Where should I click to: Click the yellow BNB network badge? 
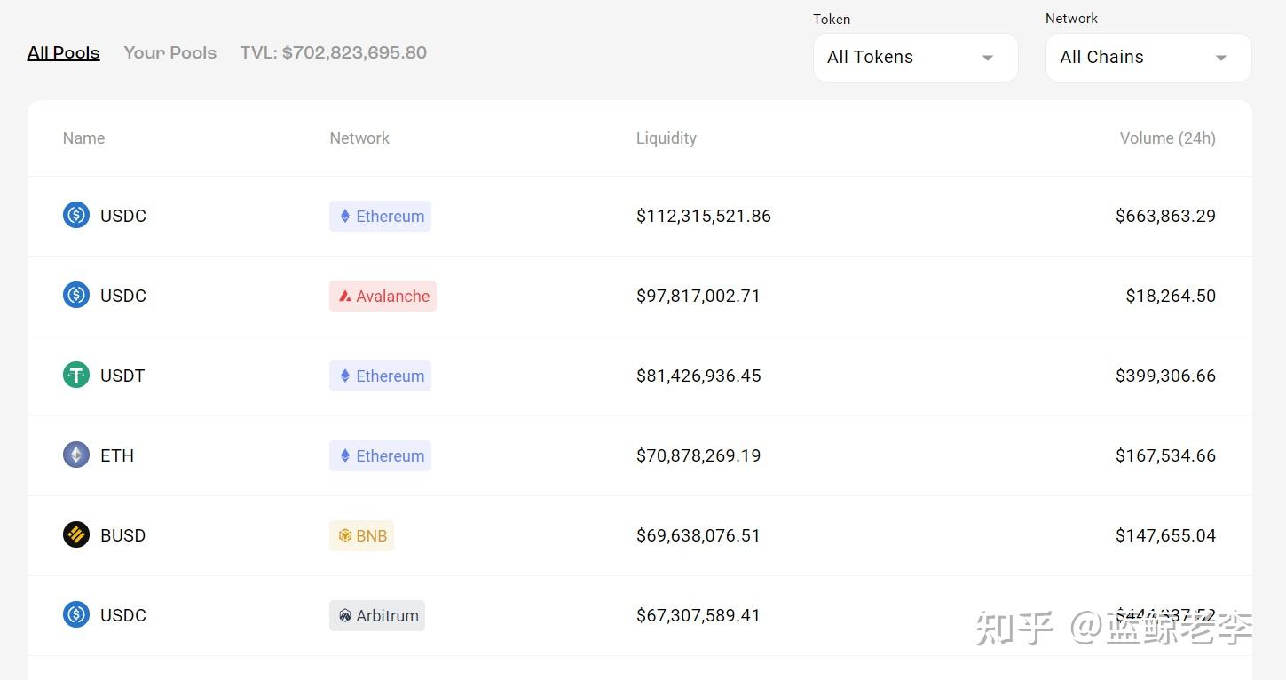[361, 535]
